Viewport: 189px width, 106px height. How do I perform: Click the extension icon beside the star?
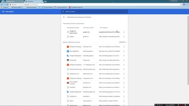coord(184,5)
